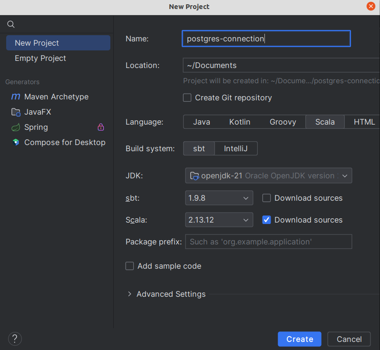Click the search magnifier icon
The height and width of the screenshot is (350, 380).
[x=11, y=24]
